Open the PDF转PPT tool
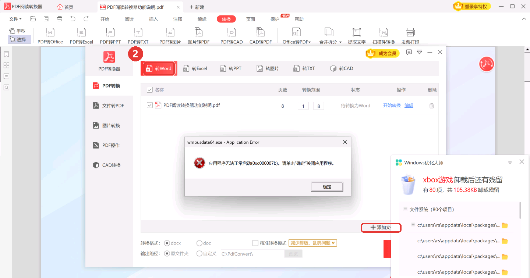The width and height of the screenshot is (530, 278). click(x=110, y=36)
